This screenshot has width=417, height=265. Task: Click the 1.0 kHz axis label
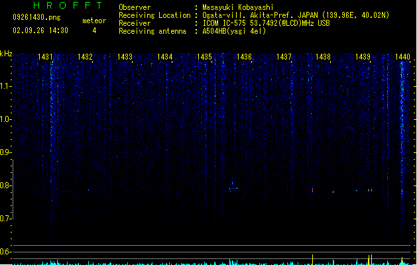pos(5,119)
